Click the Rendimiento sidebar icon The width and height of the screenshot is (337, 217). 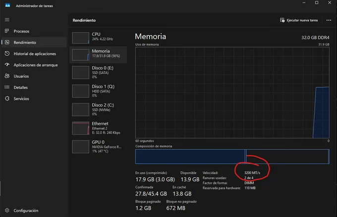(x=7, y=42)
